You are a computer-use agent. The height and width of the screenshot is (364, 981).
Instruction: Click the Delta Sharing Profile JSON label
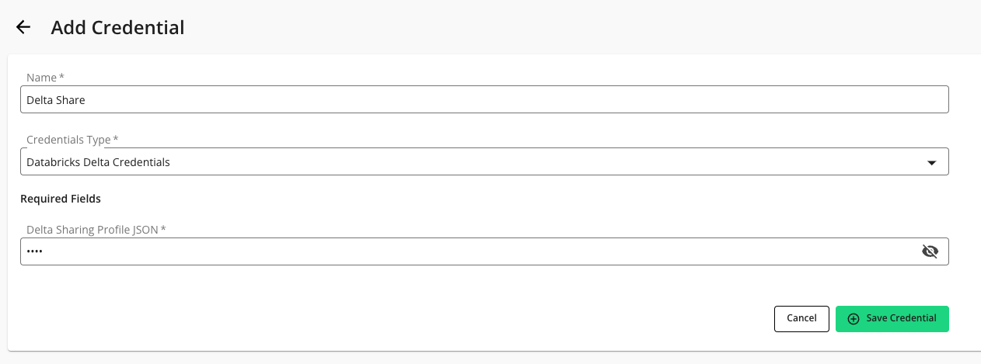click(x=92, y=230)
